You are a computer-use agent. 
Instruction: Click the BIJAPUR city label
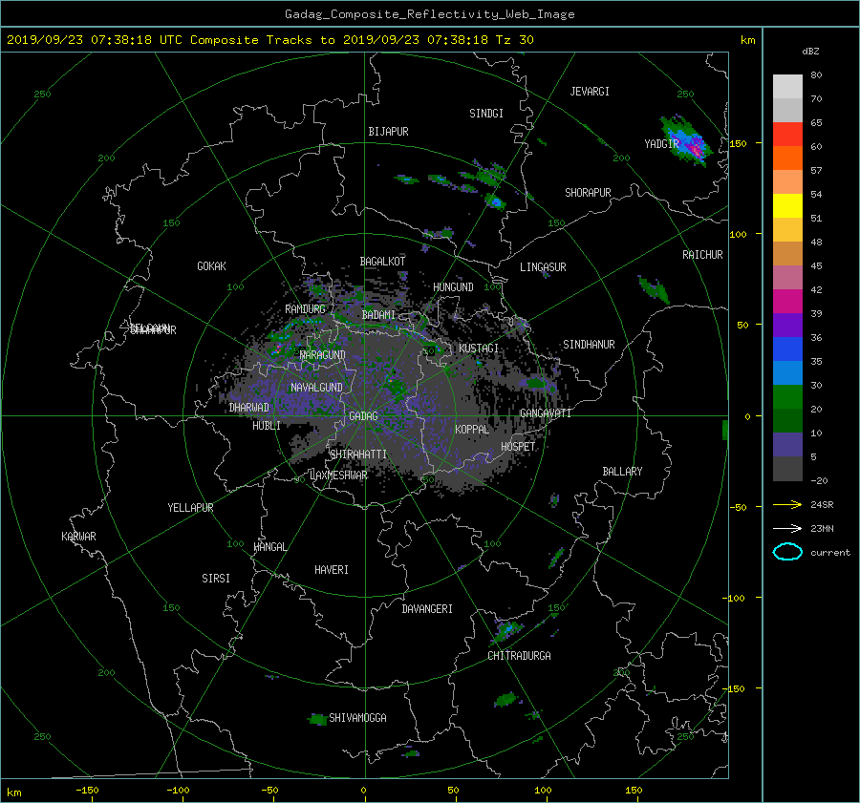[x=388, y=132]
